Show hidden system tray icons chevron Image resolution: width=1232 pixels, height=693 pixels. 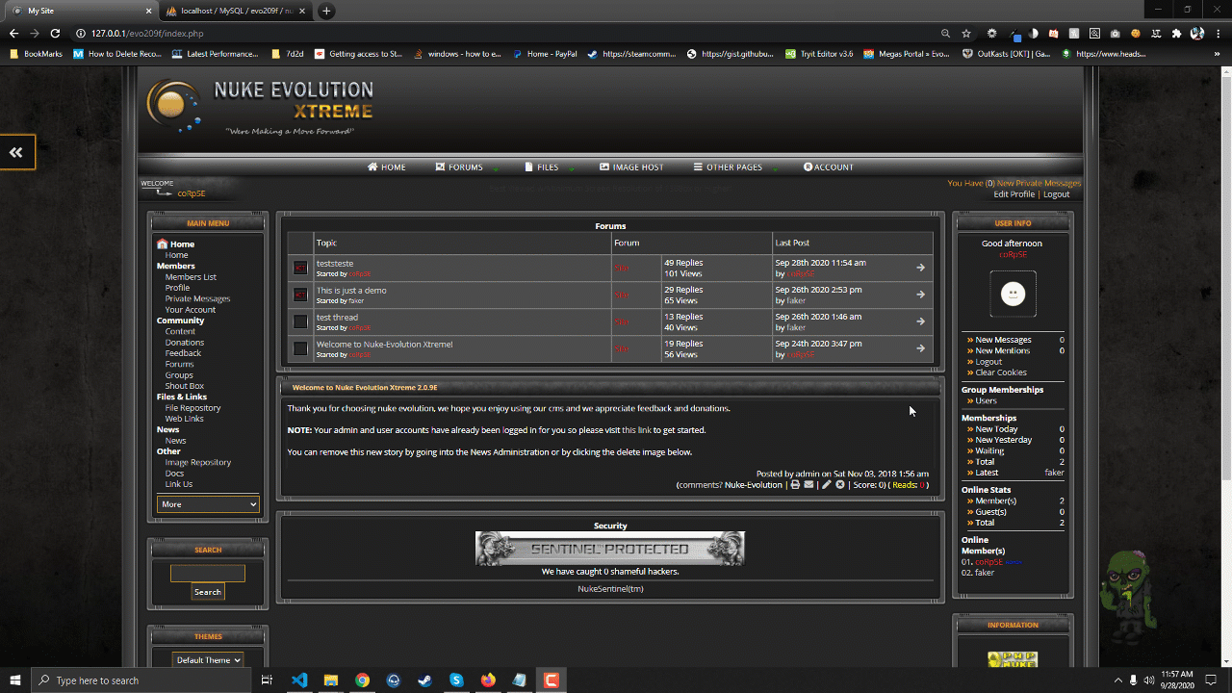(1118, 680)
